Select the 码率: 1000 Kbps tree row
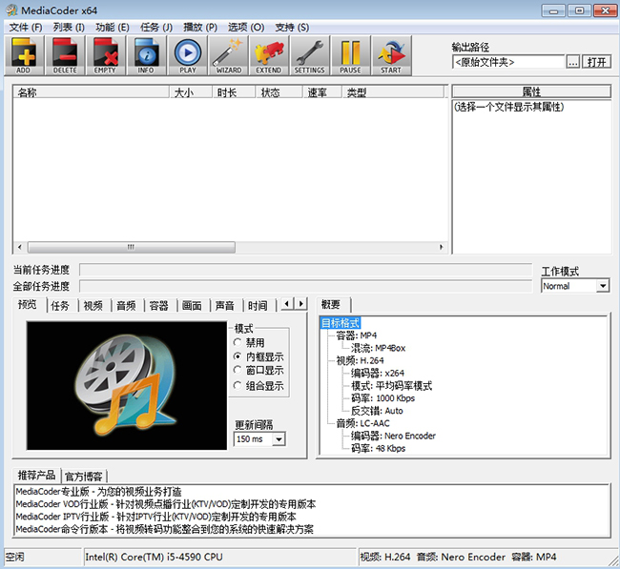This screenshot has width=620, height=569. tap(382, 397)
